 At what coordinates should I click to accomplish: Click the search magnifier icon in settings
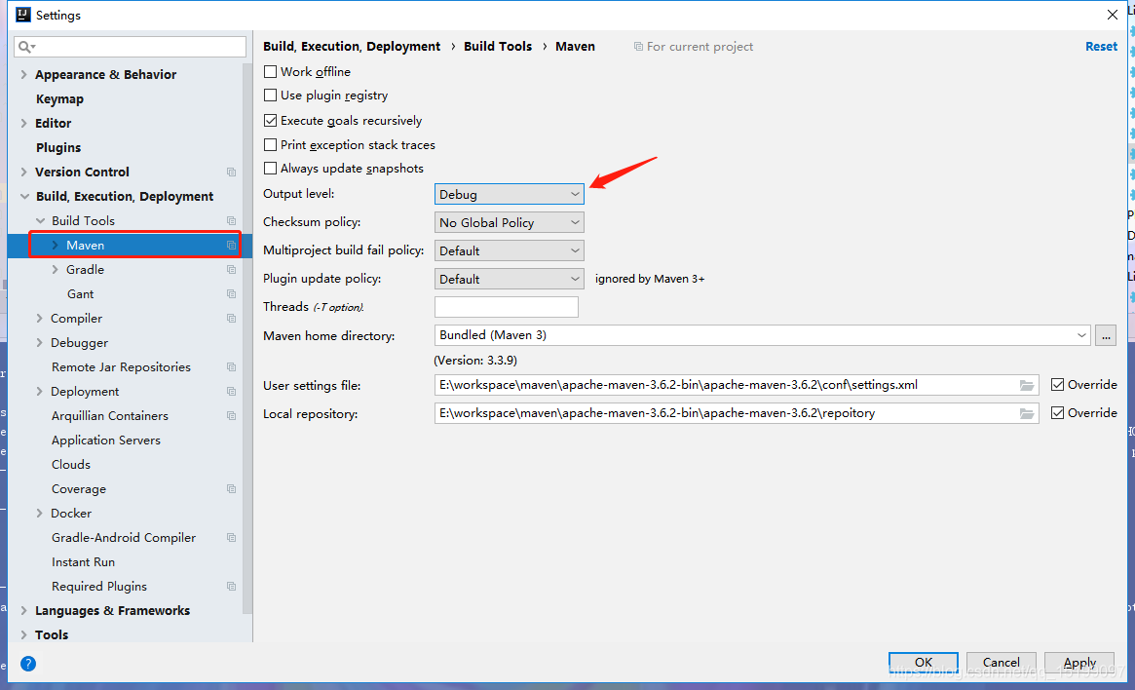pyautogui.click(x=26, y=47)
